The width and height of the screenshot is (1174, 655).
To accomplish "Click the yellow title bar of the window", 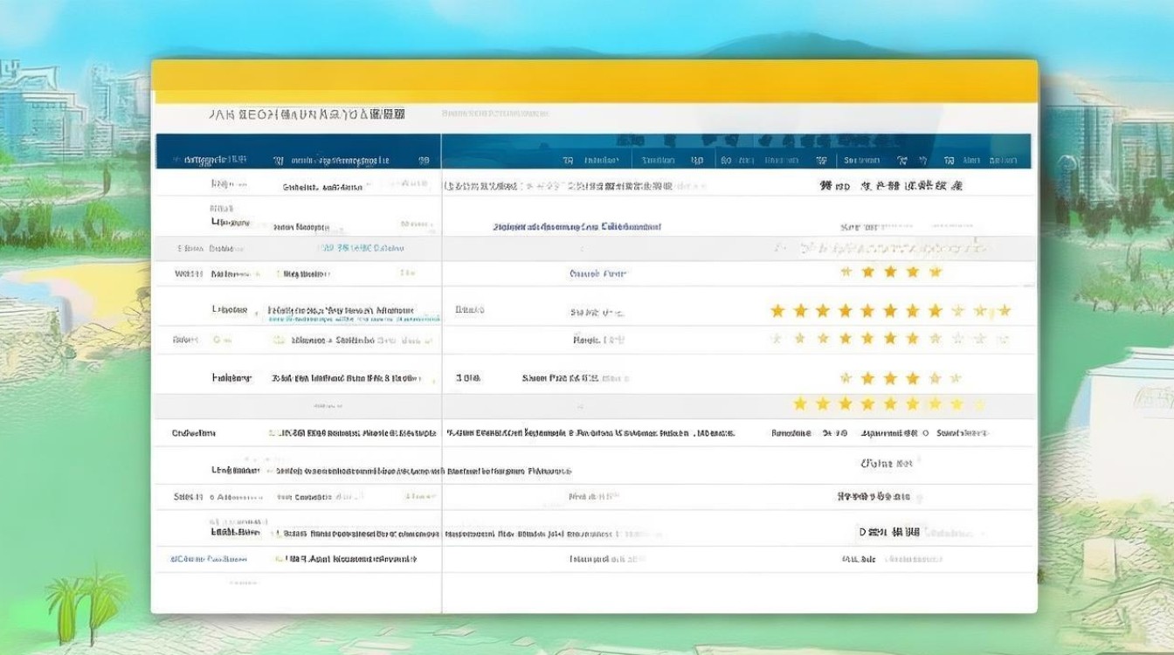I will (x=594, y=81).
